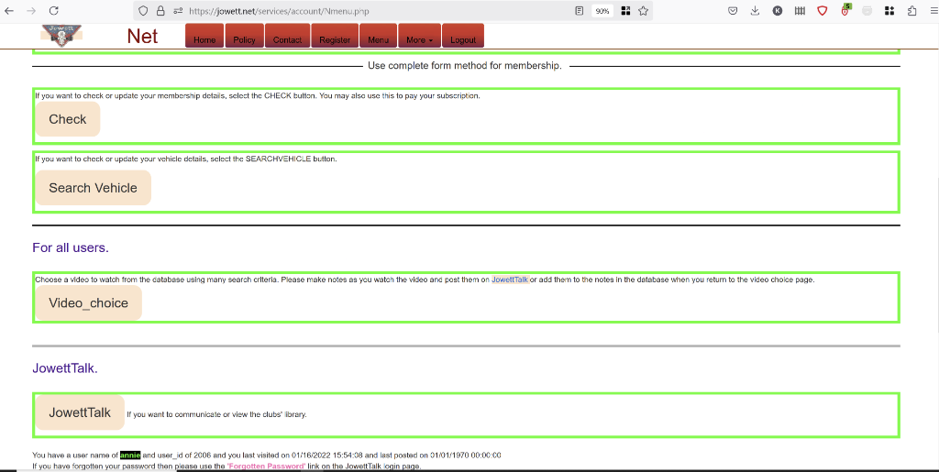Open the red shield extension
The height and width of the screenshot is (472, 939).
click(x=823, y=11)
